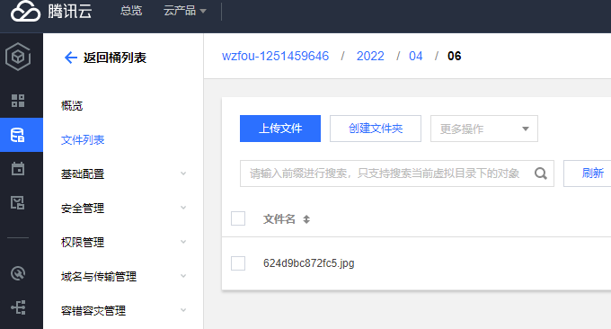This screenshot has width=611, height=329.
Task: Open the tree-structure sidebar icon
Action: pos(18,307)
